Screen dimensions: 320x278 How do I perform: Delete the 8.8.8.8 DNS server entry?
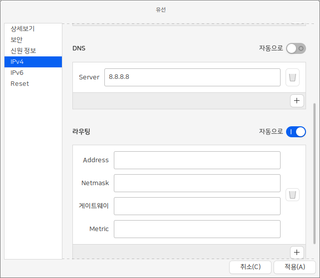coord(293,77)
